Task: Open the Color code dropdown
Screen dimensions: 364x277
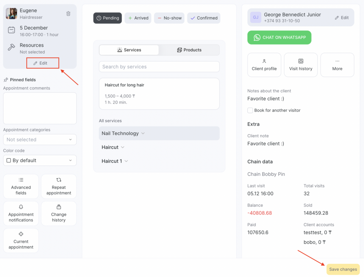Action: (40, 160)
